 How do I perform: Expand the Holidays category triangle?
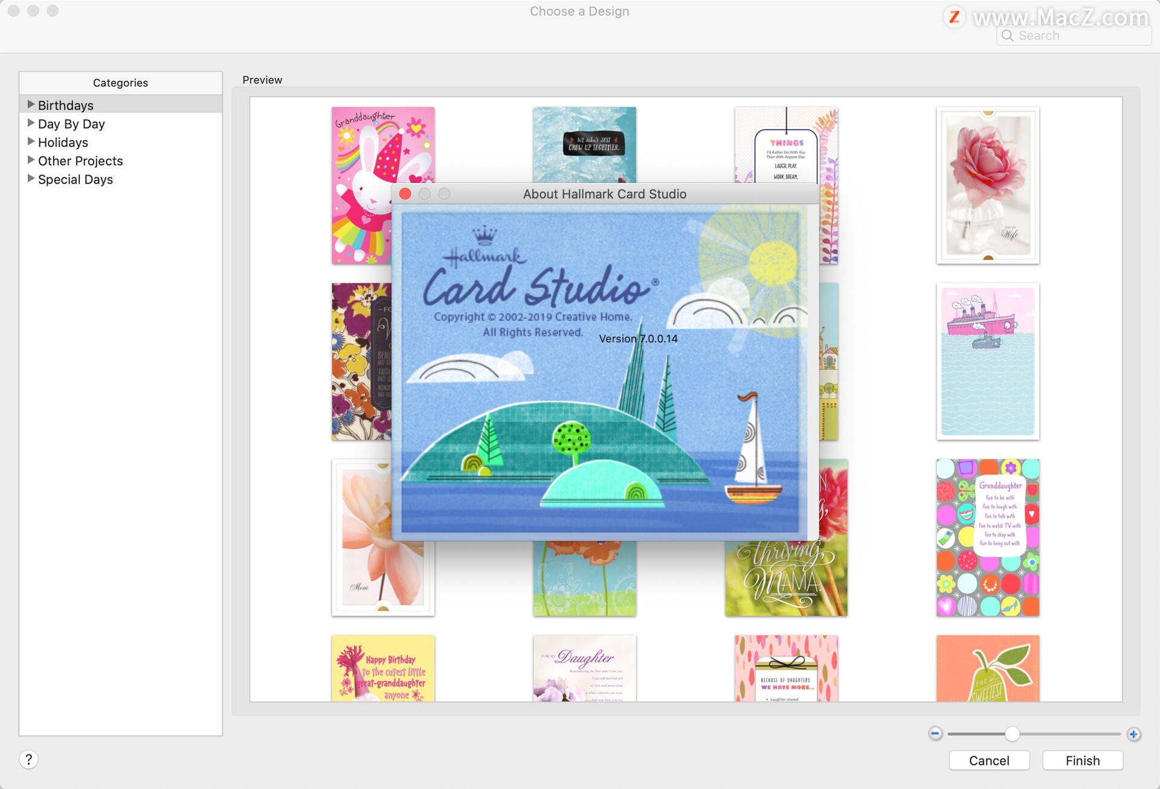pos(31,141)
